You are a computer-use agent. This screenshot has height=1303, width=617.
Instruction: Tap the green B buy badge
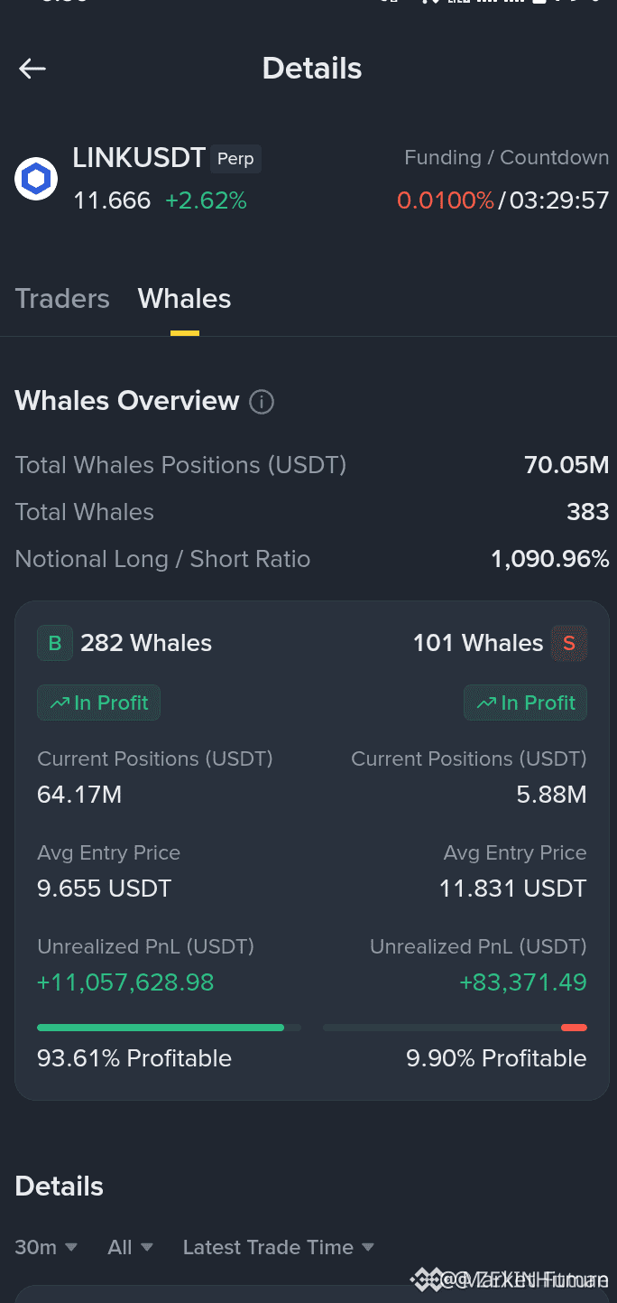pos(55,643)
